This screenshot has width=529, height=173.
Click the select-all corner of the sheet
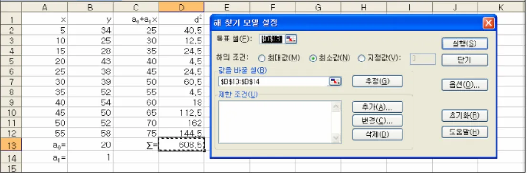(x=11, y=8)
